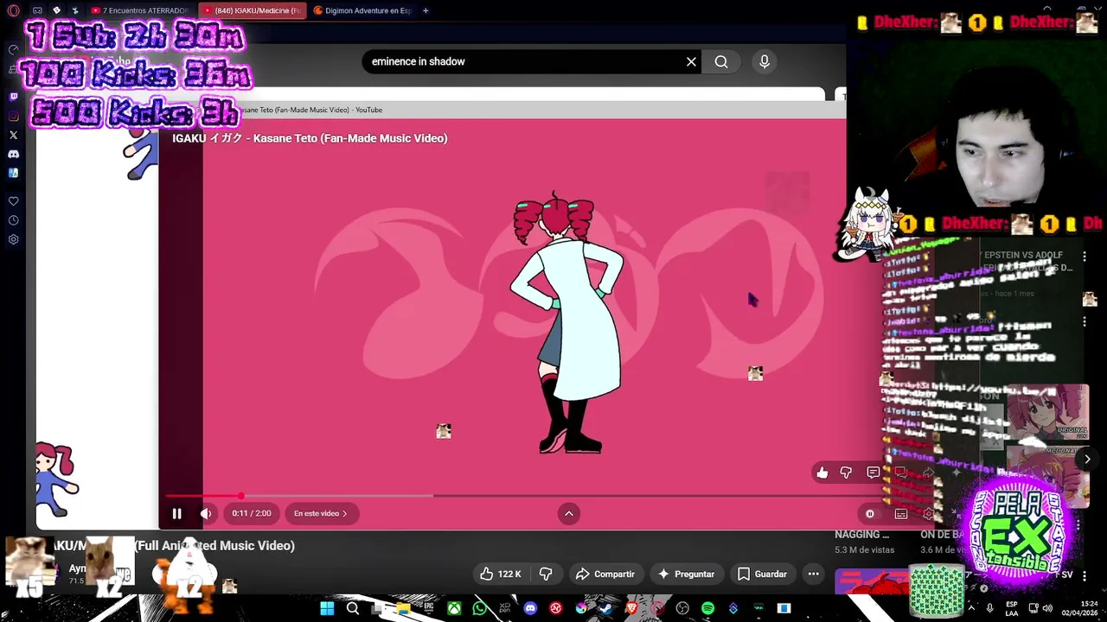Viewport: 1107px width, 622px height.
Task: Switch to the '7 Encuentros ATERRADOR' tab
Action: 139,10
